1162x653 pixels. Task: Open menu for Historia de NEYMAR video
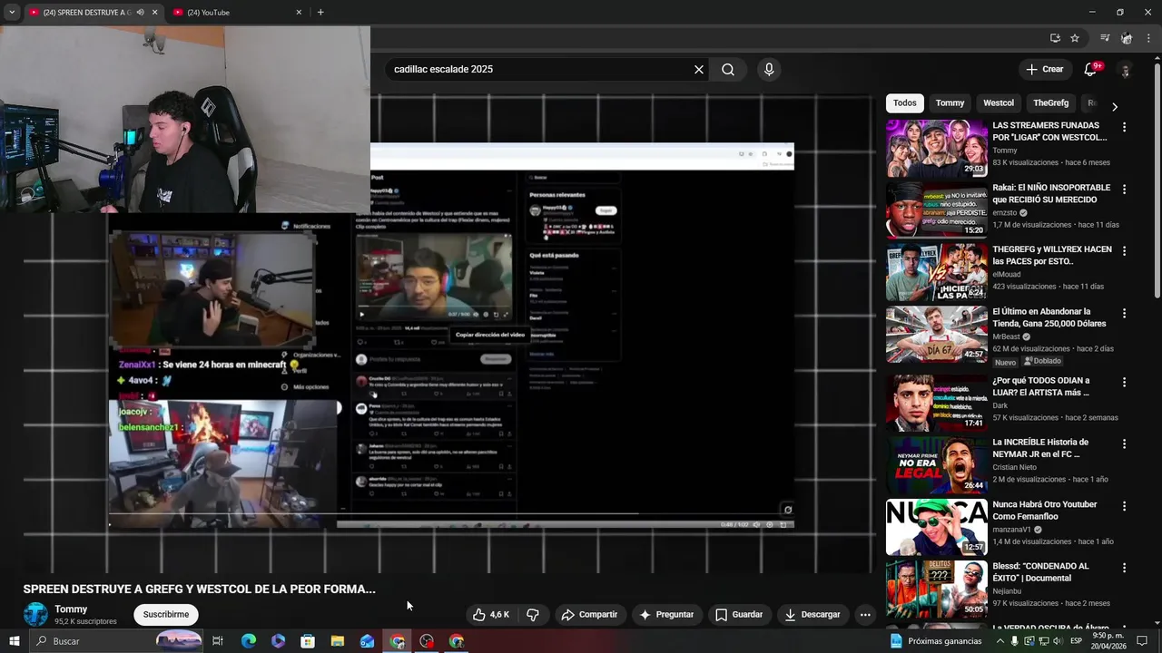pos(1124,444)
